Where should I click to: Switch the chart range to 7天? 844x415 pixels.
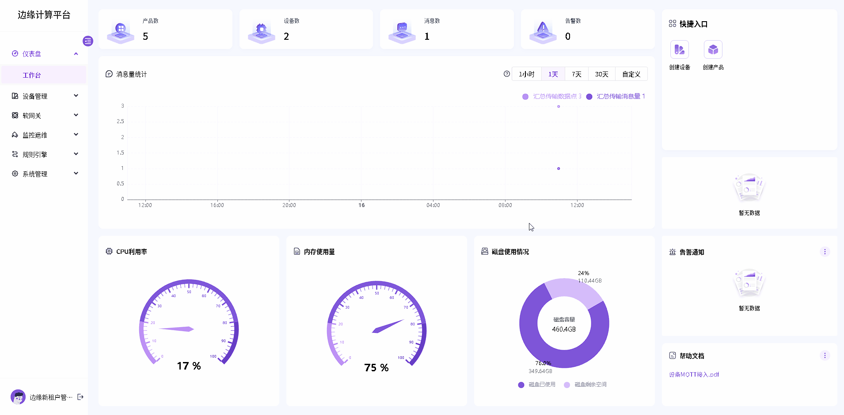(576, 74)
